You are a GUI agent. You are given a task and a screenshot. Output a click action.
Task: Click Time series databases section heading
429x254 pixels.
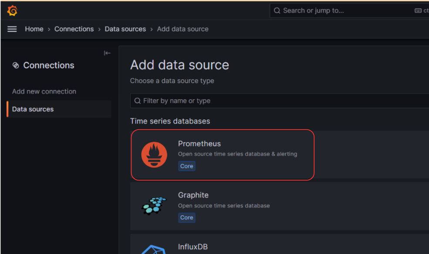[170, 121]
